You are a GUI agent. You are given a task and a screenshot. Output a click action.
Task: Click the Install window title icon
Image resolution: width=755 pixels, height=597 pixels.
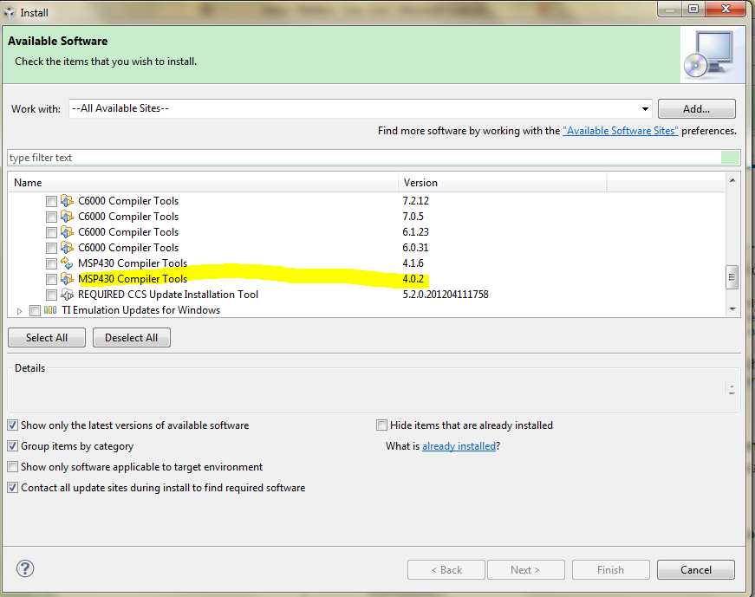coord(10,12)
